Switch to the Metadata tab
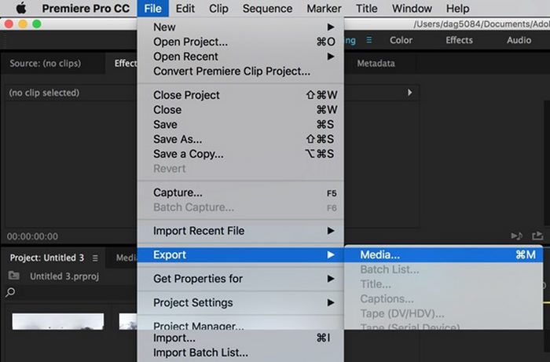Image resolution: width=550 pixels, height=362 pixels. click(x=376, y=63)
